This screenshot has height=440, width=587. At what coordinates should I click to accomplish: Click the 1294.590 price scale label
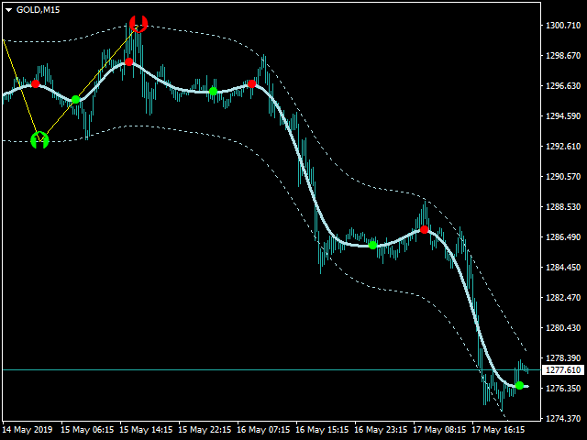click(x=563, y=116)
